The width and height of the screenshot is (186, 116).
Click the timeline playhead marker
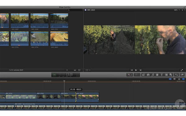[64, 81]
